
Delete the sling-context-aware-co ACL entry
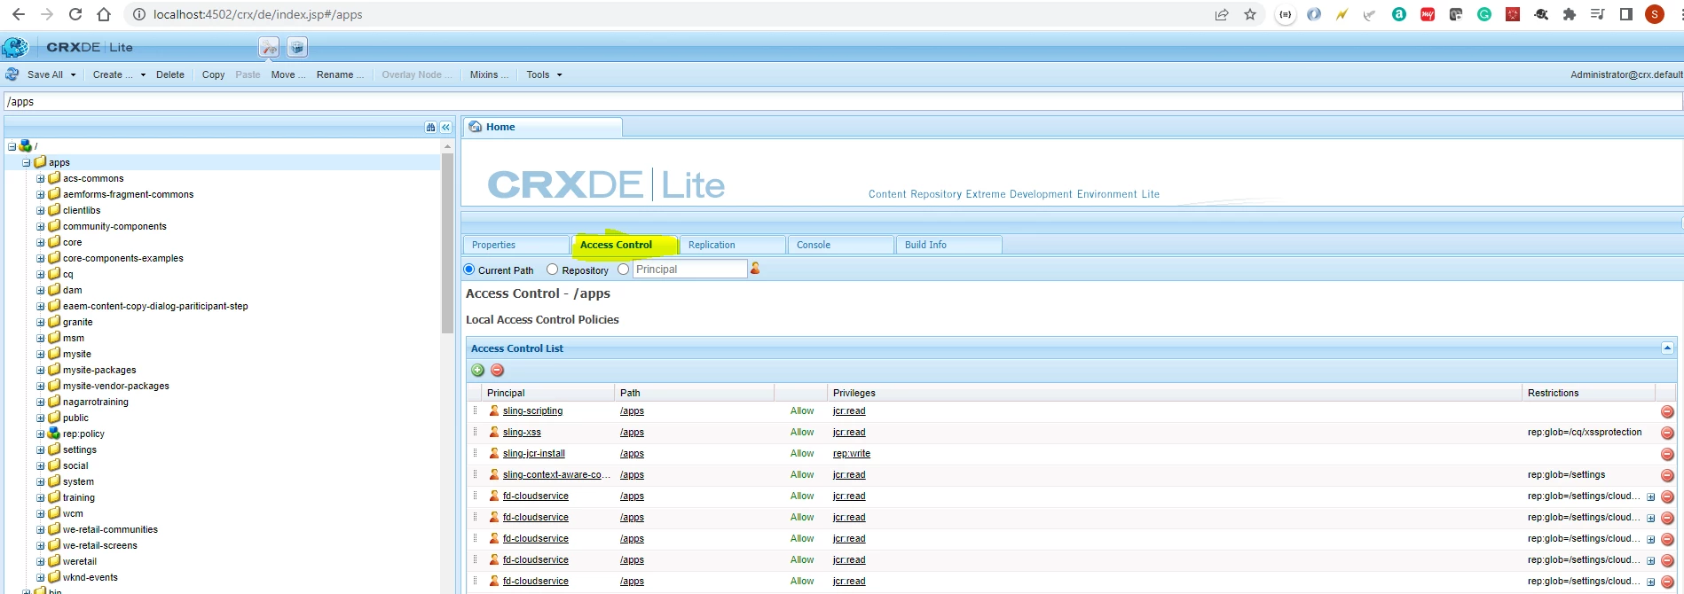point(1667,475)
